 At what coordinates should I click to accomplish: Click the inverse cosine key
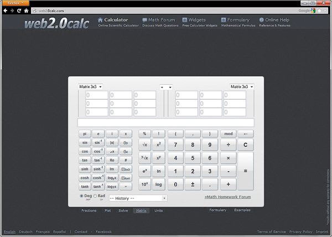click(x=98, y=151)
